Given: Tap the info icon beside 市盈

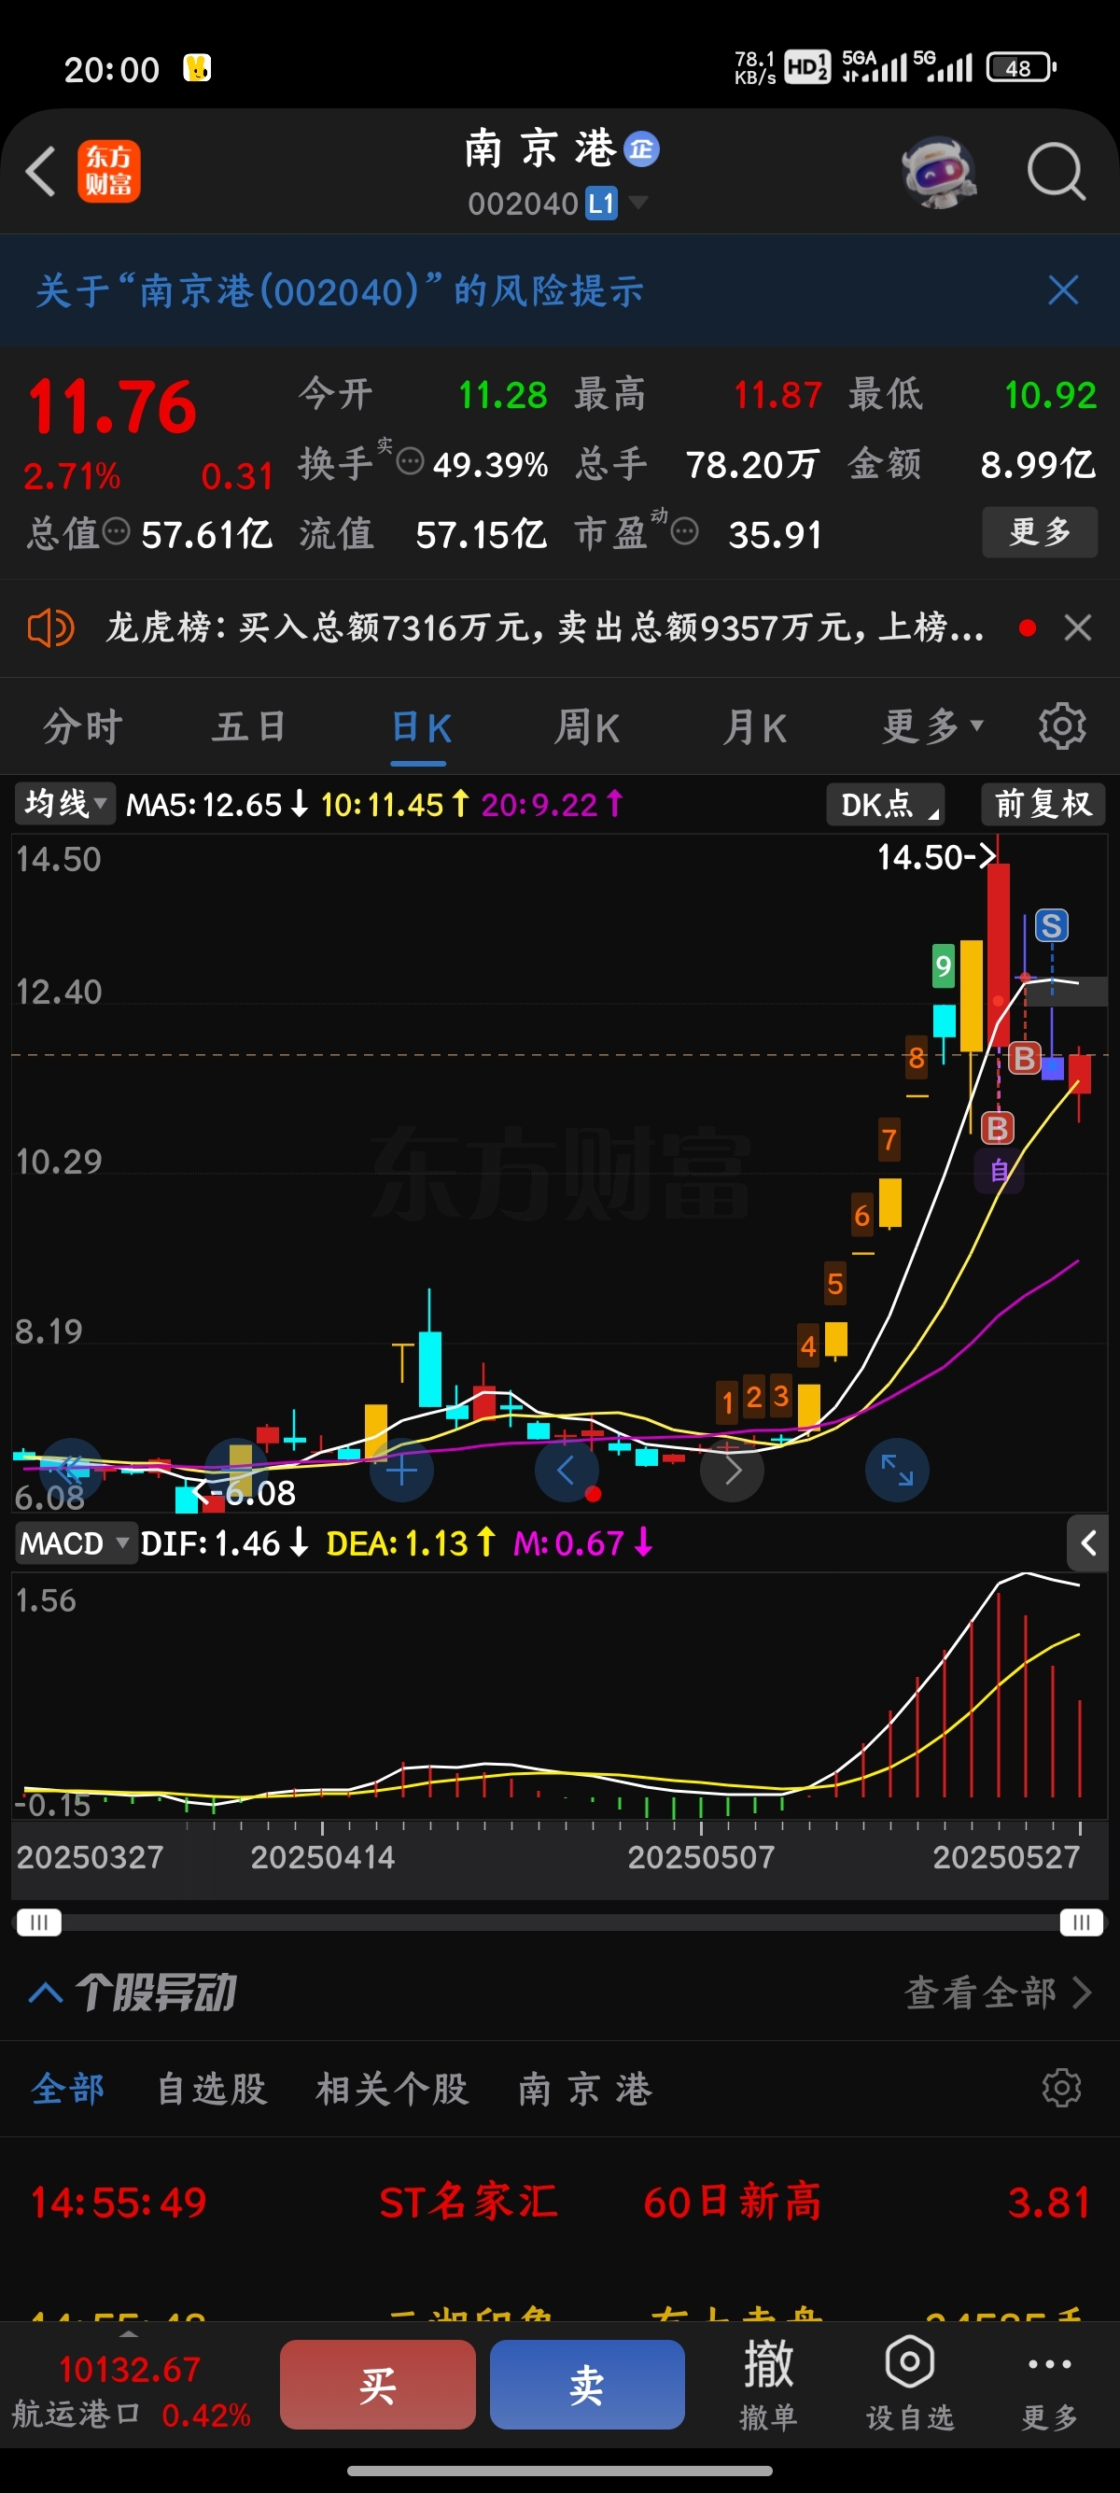Looking at the screenshot, I should [x=685, y=531].
